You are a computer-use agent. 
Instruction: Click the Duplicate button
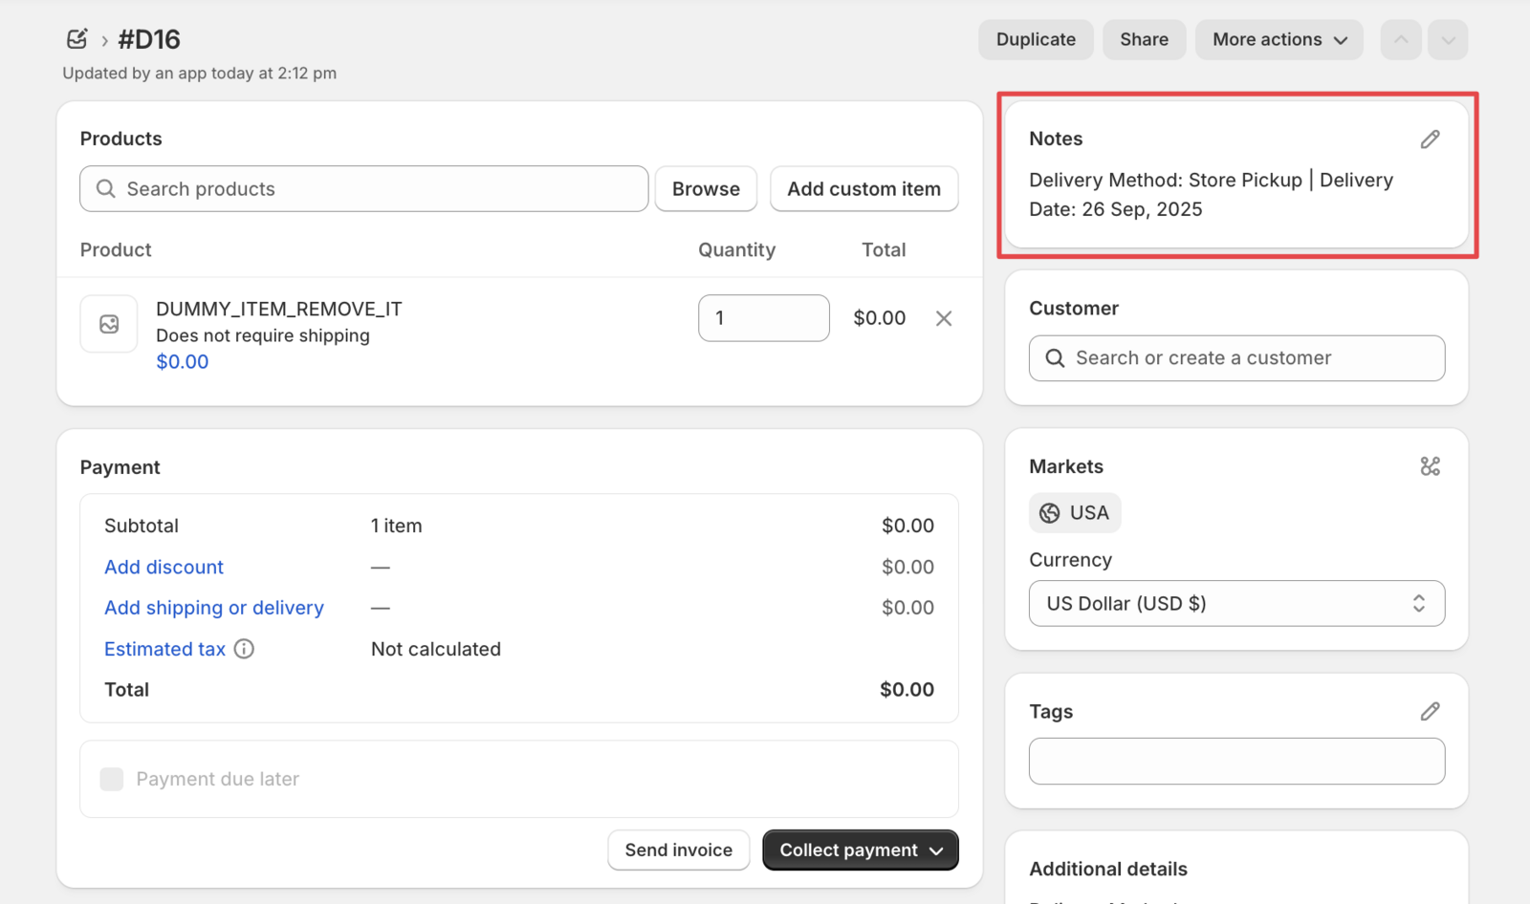pos(1036,40)
